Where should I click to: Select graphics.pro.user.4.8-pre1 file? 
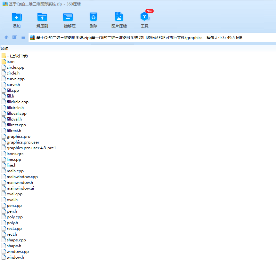29,148
